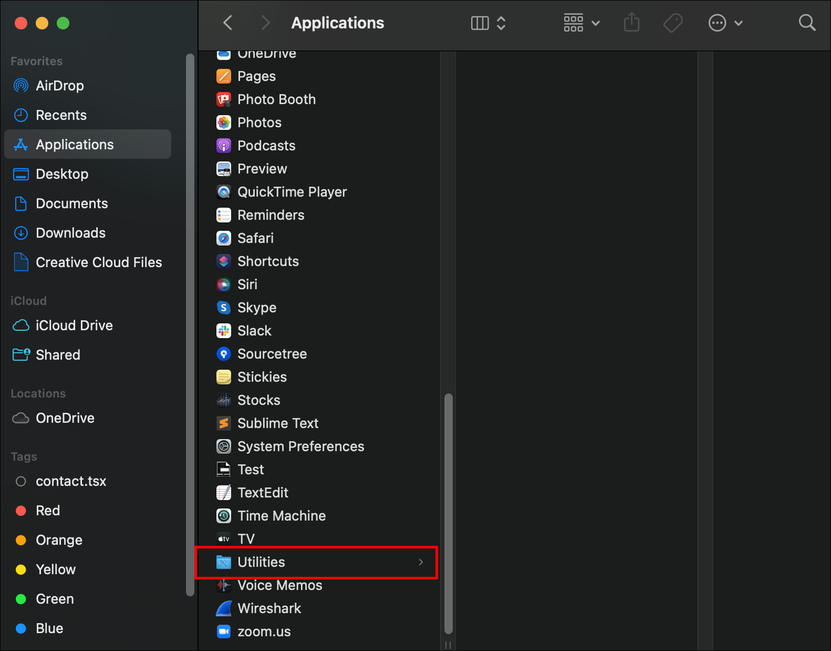The image size is (831, 651).
Task: Select Downloads in the sidebar
Action: coord(70,233)
